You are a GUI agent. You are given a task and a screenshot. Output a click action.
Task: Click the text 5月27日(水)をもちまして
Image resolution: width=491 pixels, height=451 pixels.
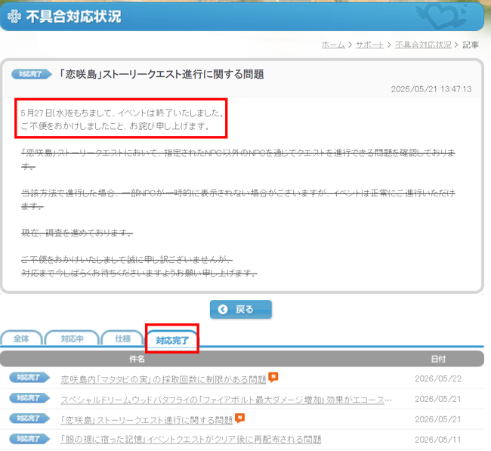pos(67,113)
